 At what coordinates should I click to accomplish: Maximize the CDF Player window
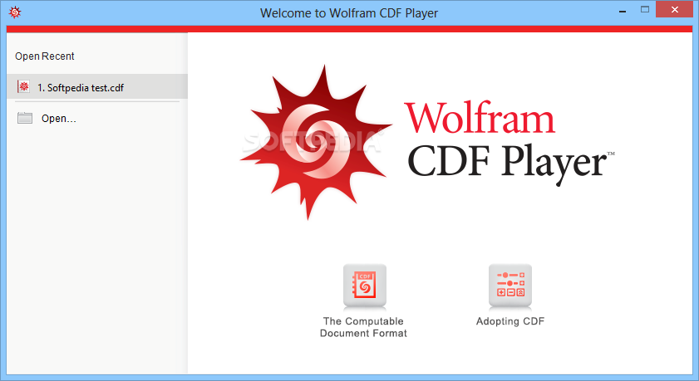pyautogui.click(x=645, y=10)
